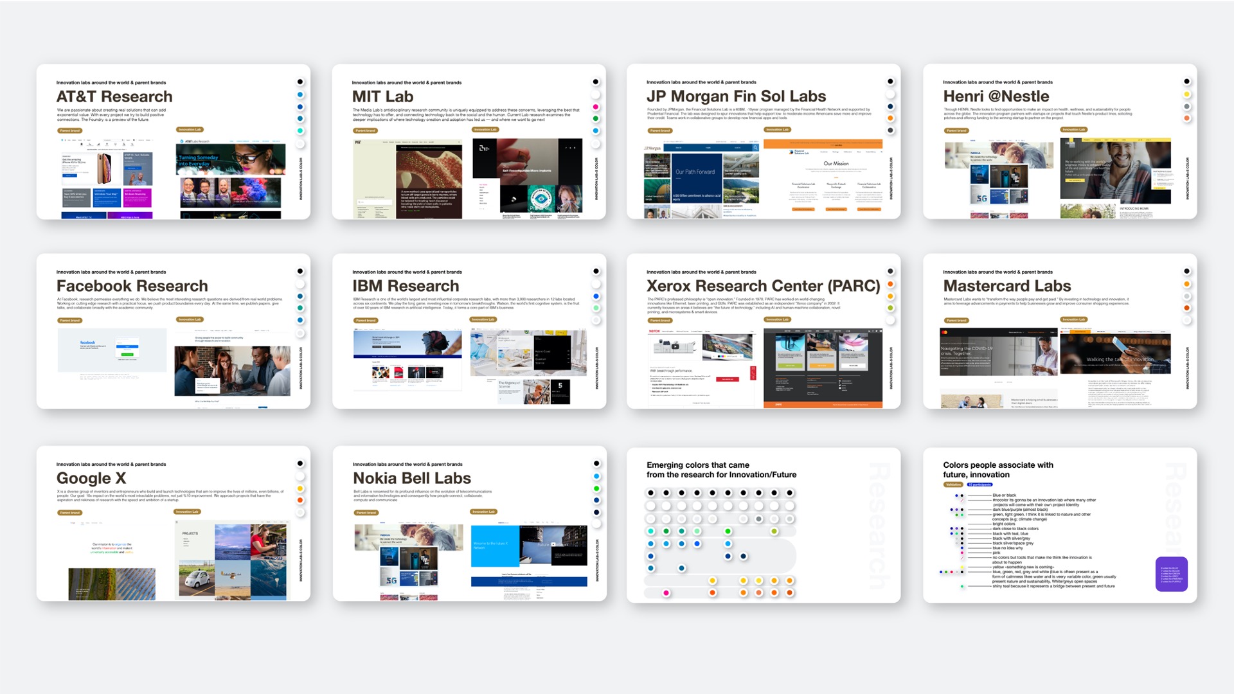Image resolution: width=1234 pixels, height=694 pixels.
Task: Open MIT Lab parent brand screenshot with coral image
Action: [x=407, y=179]
